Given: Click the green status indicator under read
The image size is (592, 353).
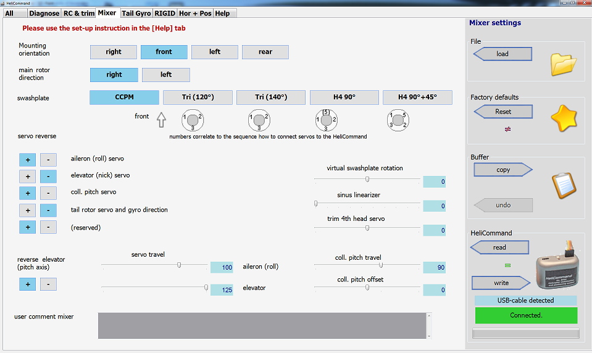Looking at the screenshot, I should (x=508, y=265).
